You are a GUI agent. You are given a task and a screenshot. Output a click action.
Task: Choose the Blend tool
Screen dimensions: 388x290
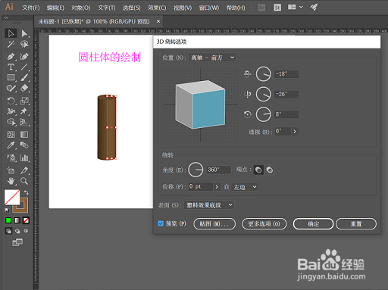24,145
